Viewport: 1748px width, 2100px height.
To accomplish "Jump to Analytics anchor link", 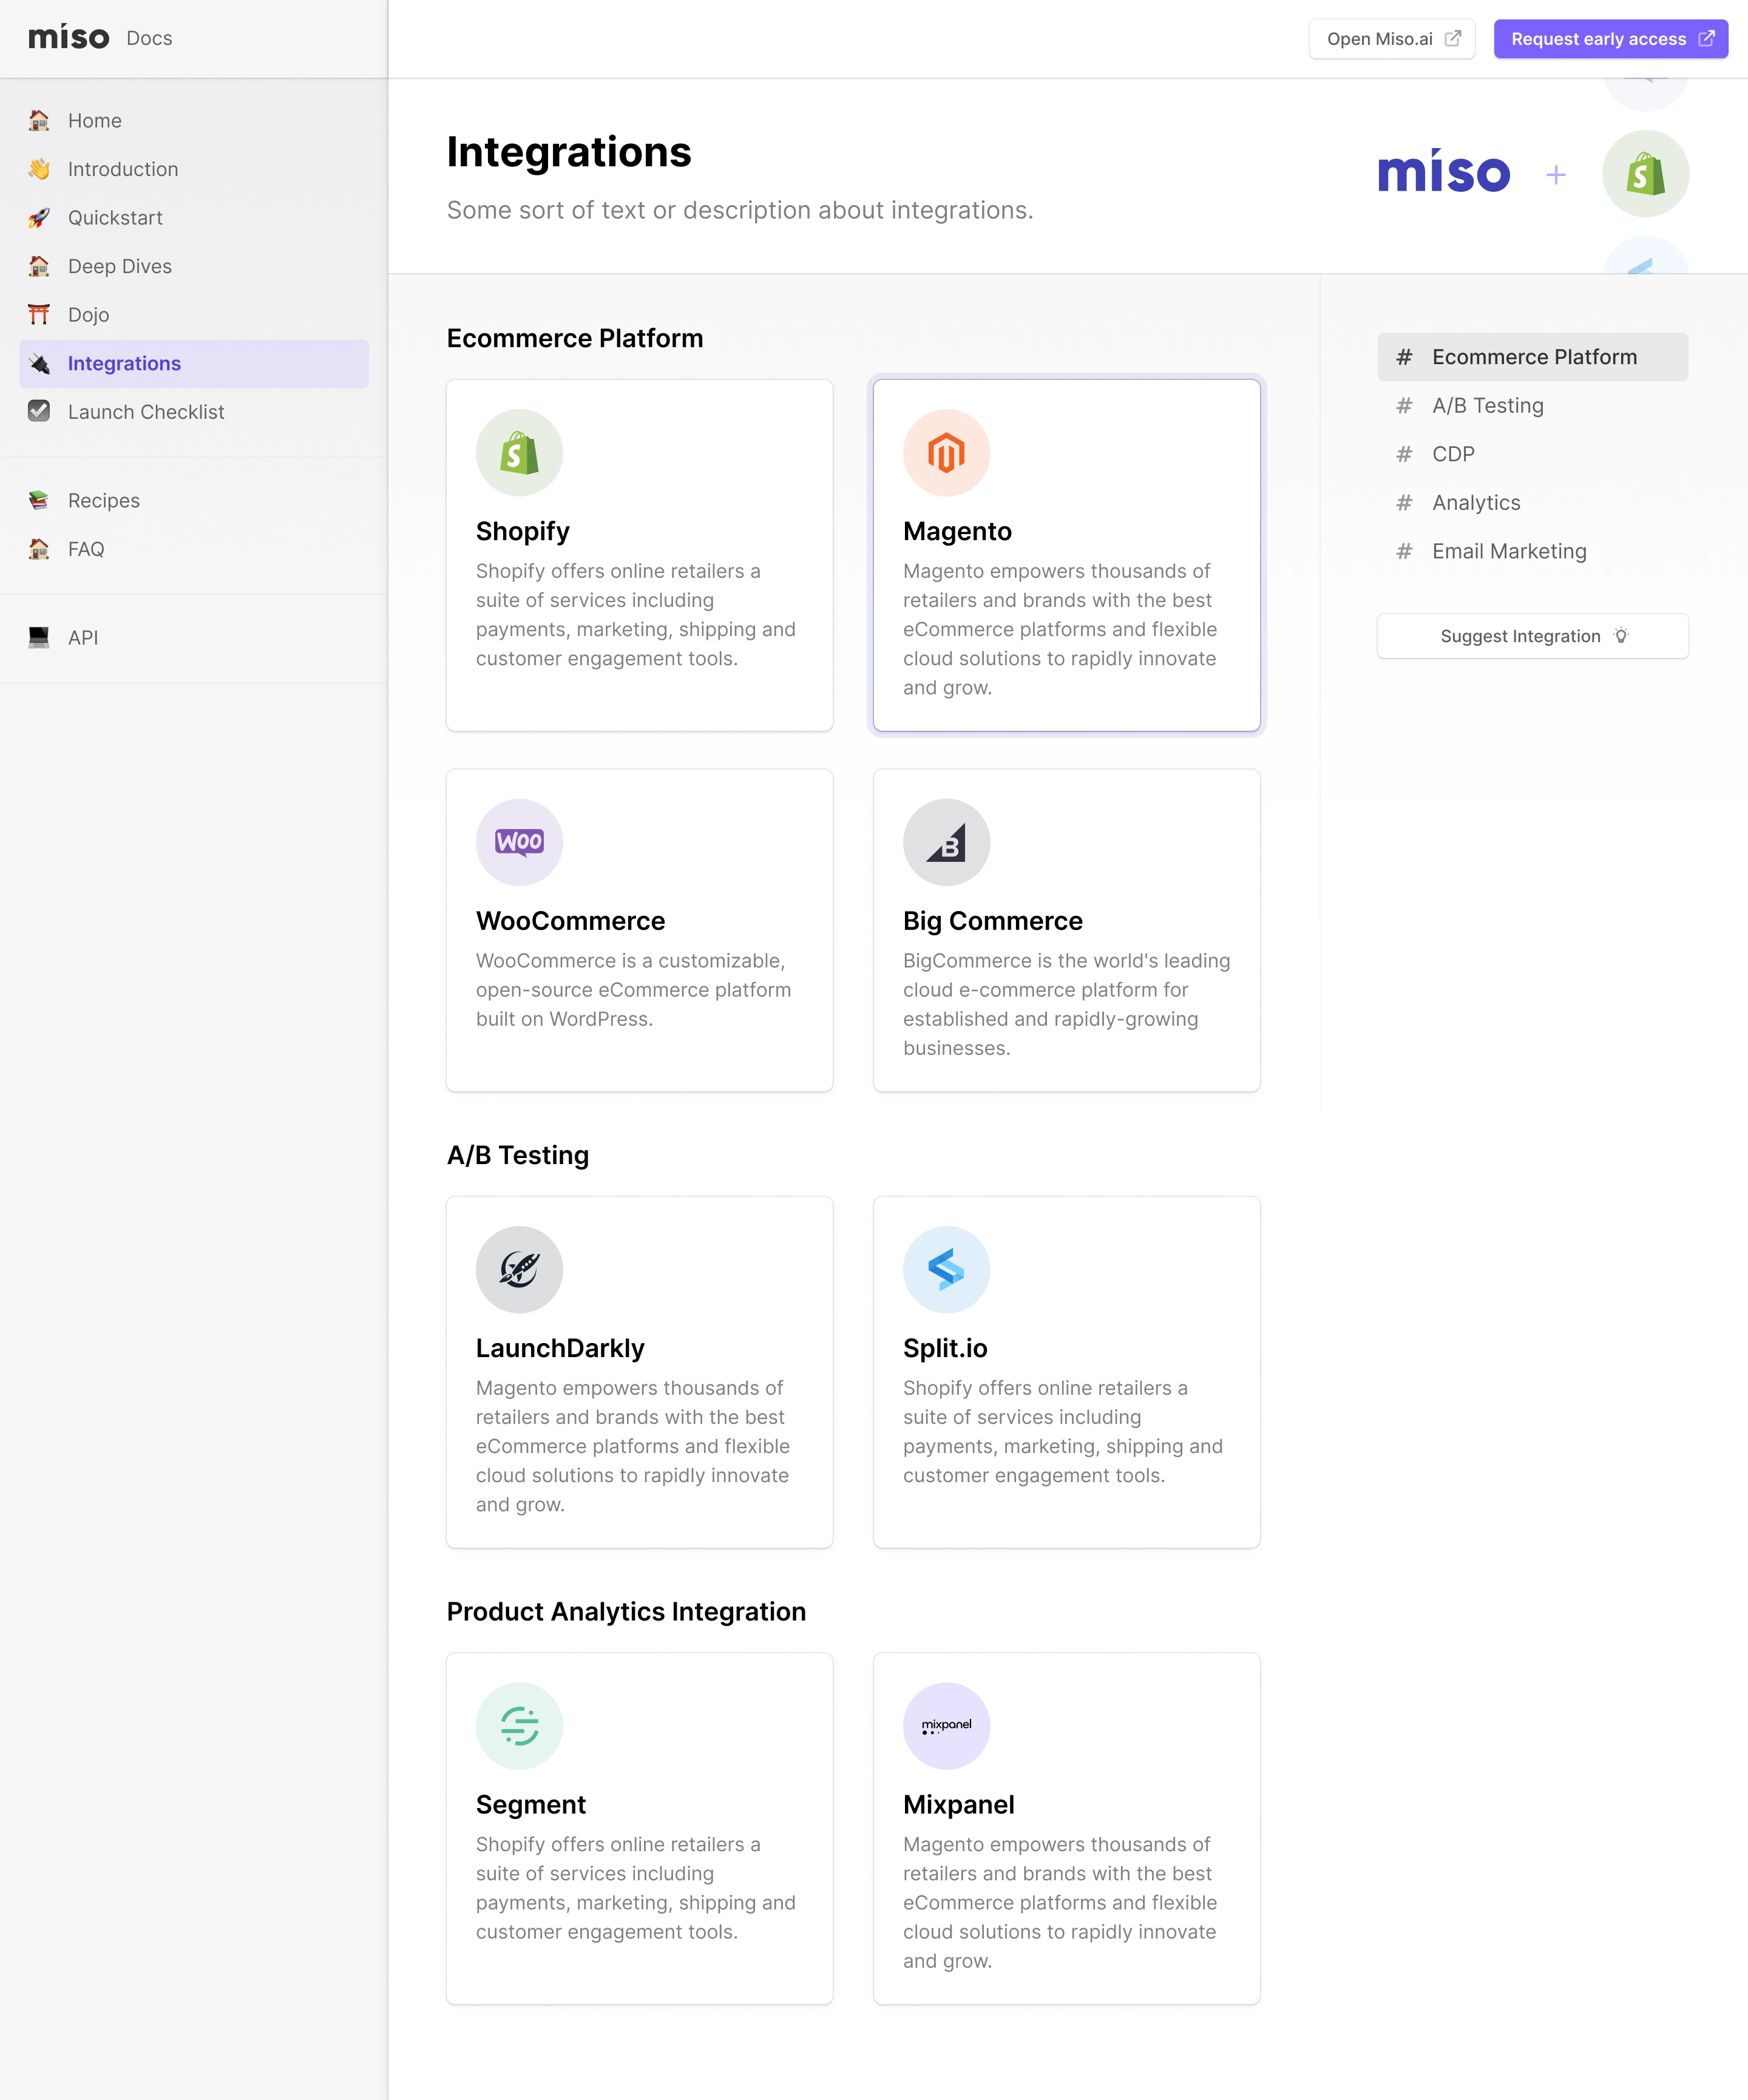I will tap(1532, 502).
